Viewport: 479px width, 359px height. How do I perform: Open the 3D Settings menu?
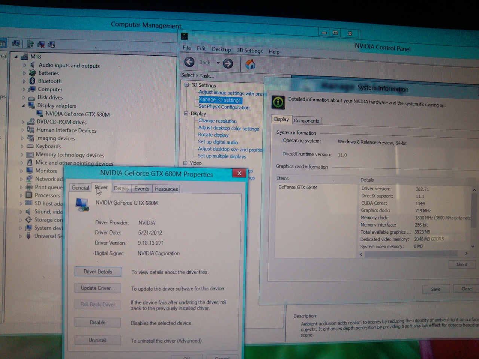(x=250, y=50)
